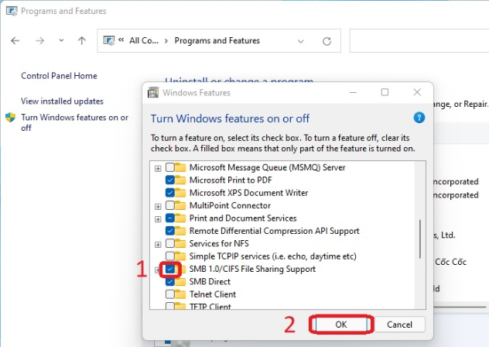Toggle Print and Document Services checkbox
Viewport: 489px width, 347px height.
click(170, 218)
